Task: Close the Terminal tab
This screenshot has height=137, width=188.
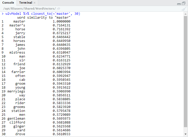Action: click(x=35, y=3)
